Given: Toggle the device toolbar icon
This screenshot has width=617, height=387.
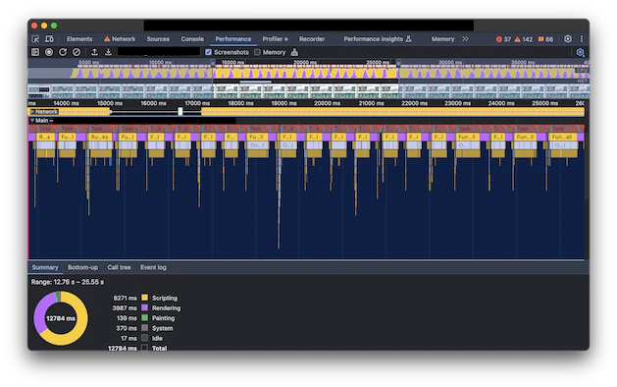Looking at the screenshot, I should (49, 39).
